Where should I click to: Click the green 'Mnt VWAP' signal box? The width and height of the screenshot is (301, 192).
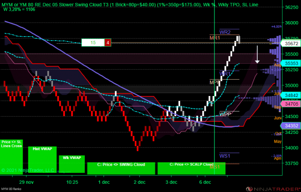click(42, 160)
